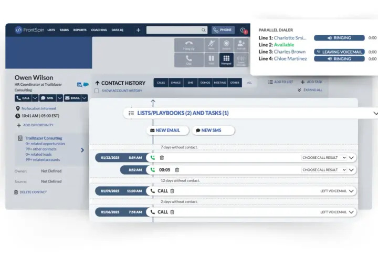Click the up arrow beside CONTACT HISTORY
The width and height of the screenshot is (378, 263).
click(97, 83)
